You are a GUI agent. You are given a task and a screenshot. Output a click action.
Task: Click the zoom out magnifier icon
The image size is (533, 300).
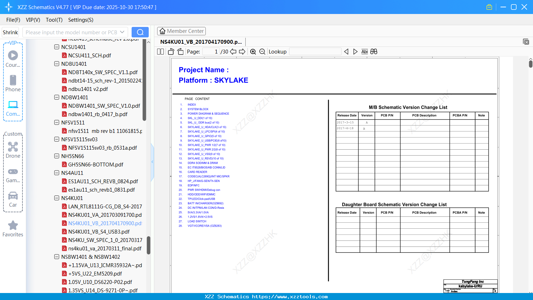pyautogui.click(x=262, y=52)
